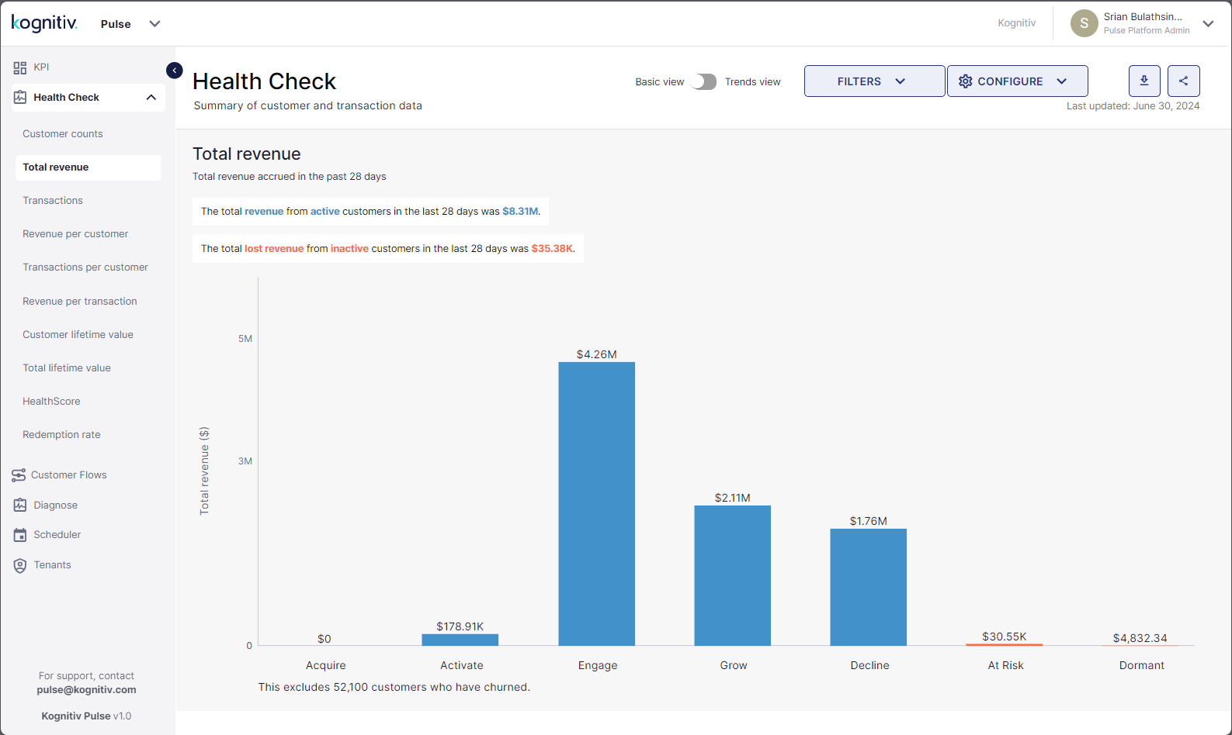Open the Redemption rate page
The image size is (1232, 735).
click(x=61, y=435)
